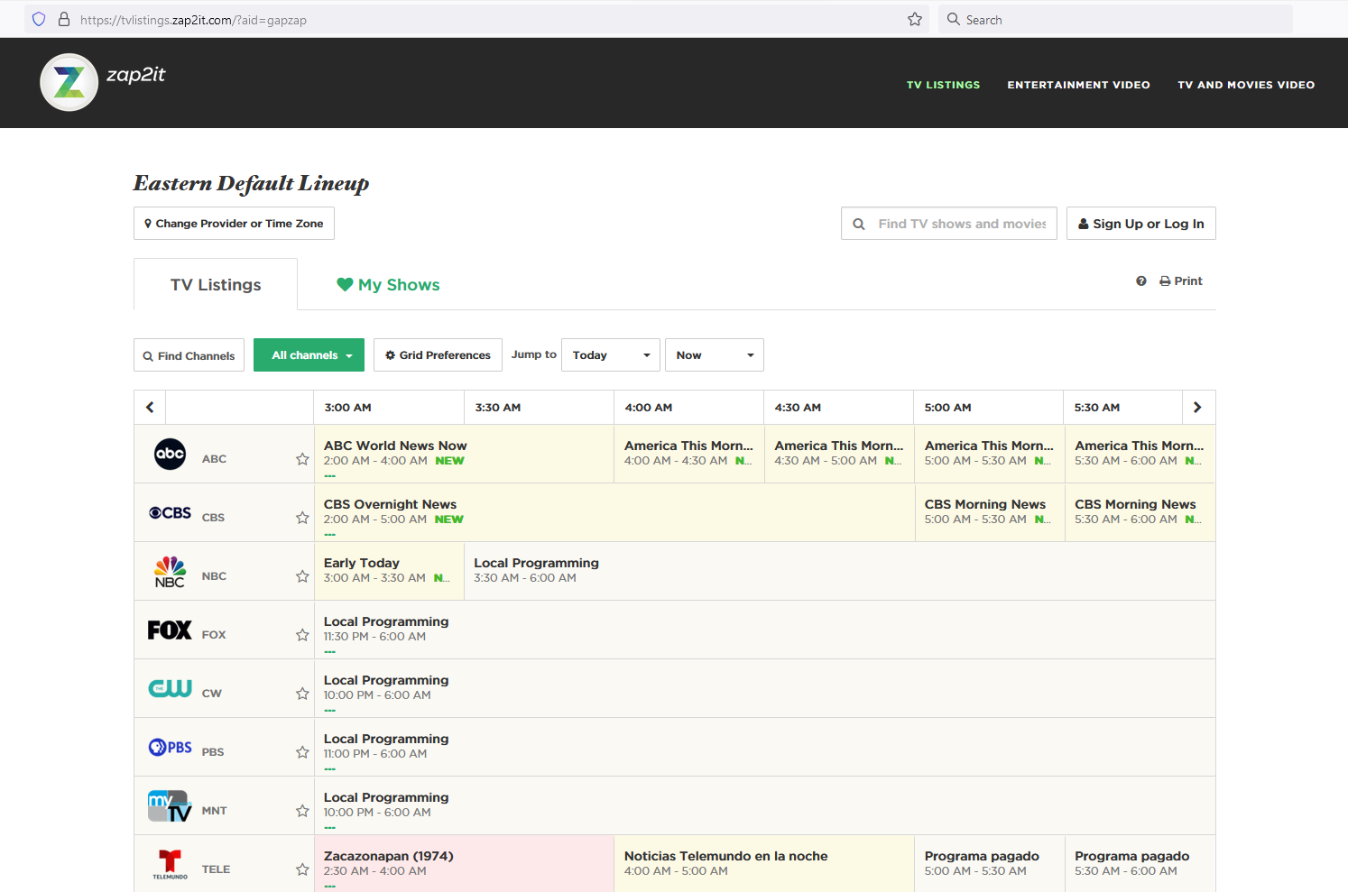Open ABC World News Now listing
This screenshot has height=892, width=1348.
[x=464, y=454]
